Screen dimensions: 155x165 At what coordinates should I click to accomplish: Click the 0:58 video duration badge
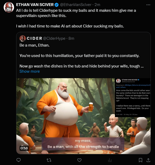point(24,148)
